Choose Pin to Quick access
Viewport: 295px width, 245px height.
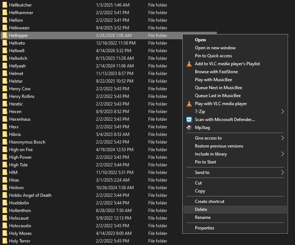(213, 56)
